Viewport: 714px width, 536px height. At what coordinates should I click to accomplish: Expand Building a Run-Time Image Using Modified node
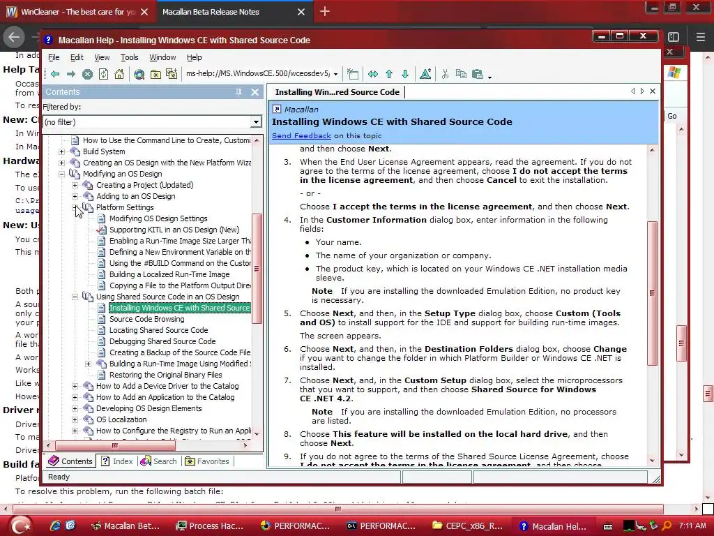(x=88, y=364)
